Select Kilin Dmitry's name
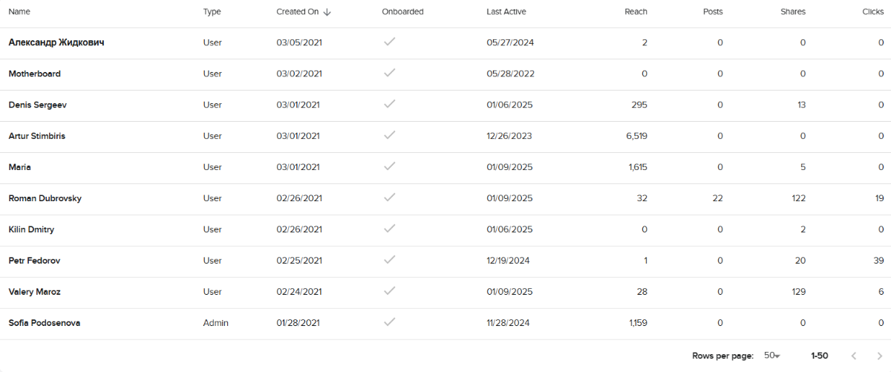 point(31,229)
